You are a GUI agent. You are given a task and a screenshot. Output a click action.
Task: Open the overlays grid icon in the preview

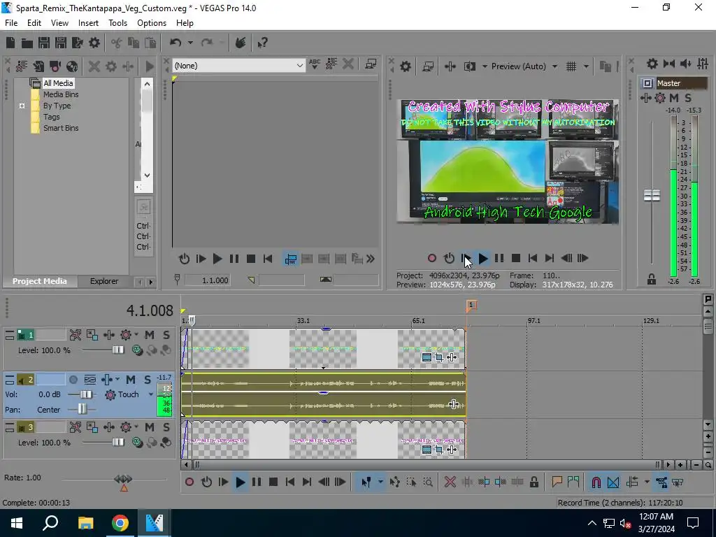pos(571,66)
